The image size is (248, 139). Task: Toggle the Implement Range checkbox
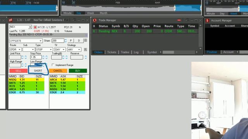(53, 65)
